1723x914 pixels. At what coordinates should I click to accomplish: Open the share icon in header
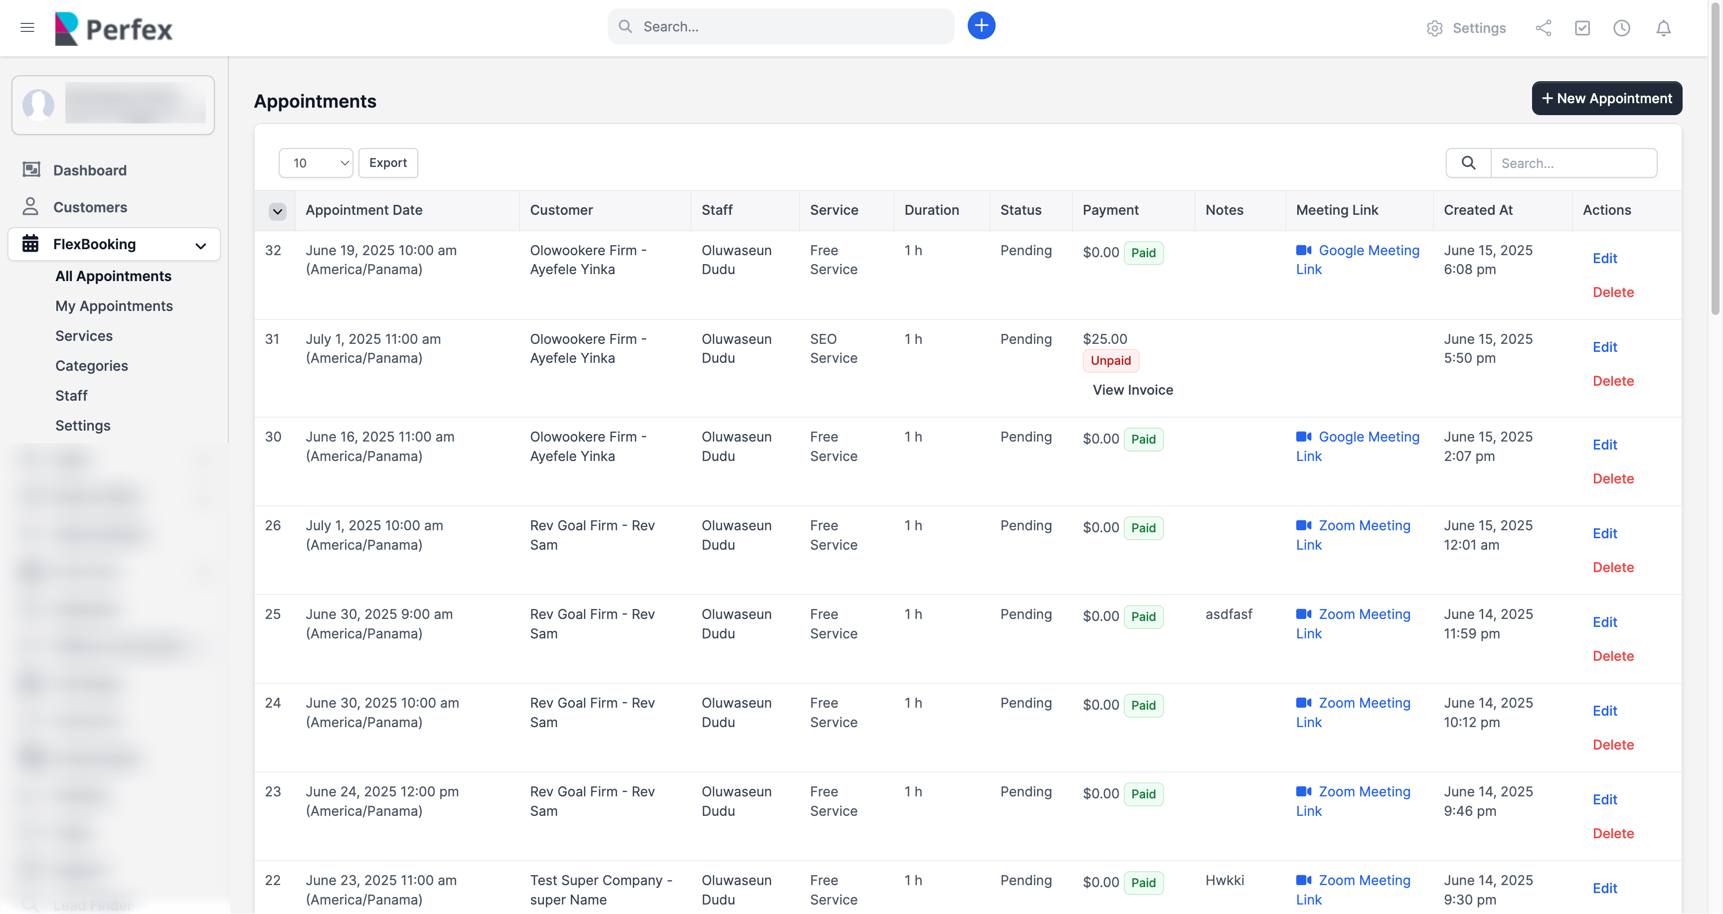point(1543,28)
